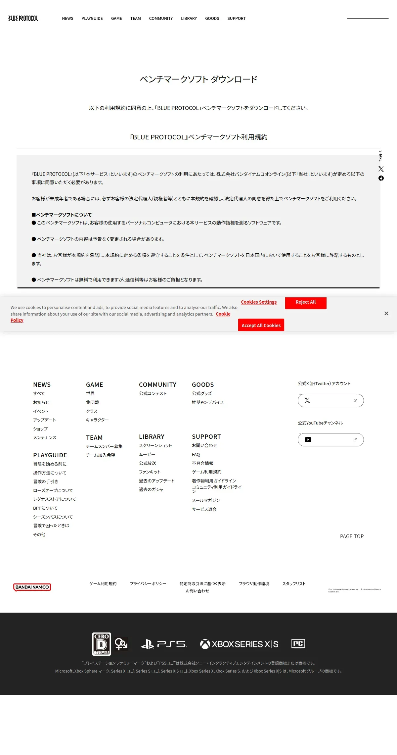Open footer link チームメンバー募集
This screenshot has width=397, height=755.
point(104,446)
